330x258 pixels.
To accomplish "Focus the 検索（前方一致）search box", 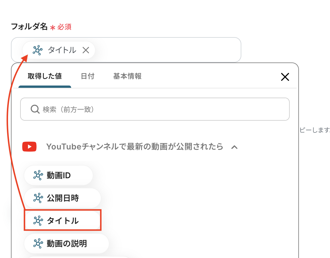I will pyautogui.click(x=161, y=109).
